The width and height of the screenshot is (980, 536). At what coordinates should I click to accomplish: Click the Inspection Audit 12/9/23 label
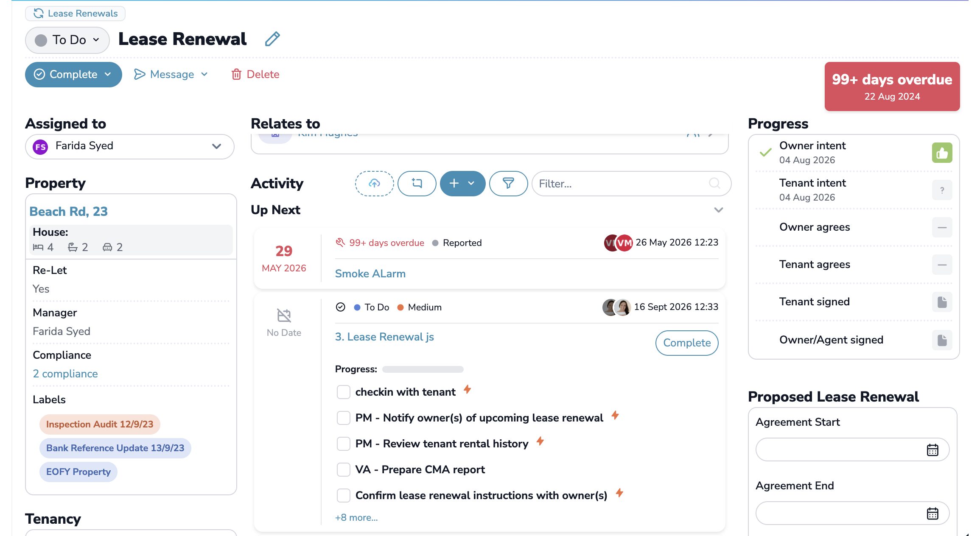(100, 424)
